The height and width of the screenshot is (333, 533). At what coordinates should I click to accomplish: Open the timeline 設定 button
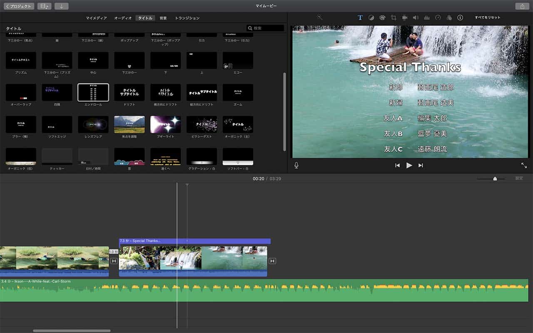pyautogui.click(x=519, y=178)
